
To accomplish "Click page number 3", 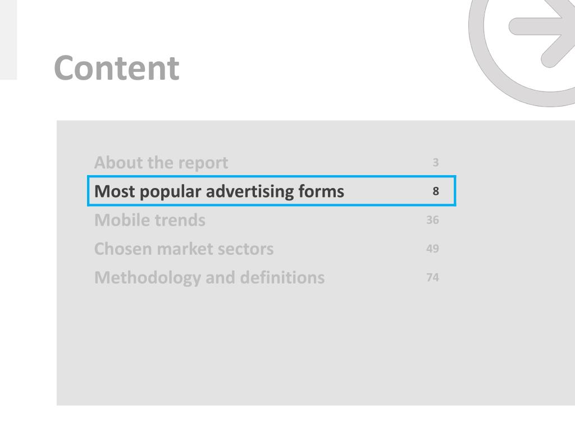I will pos(435,162).
